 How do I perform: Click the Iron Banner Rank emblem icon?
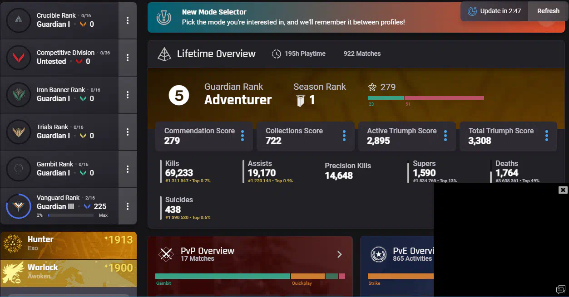tap(19, 95)
